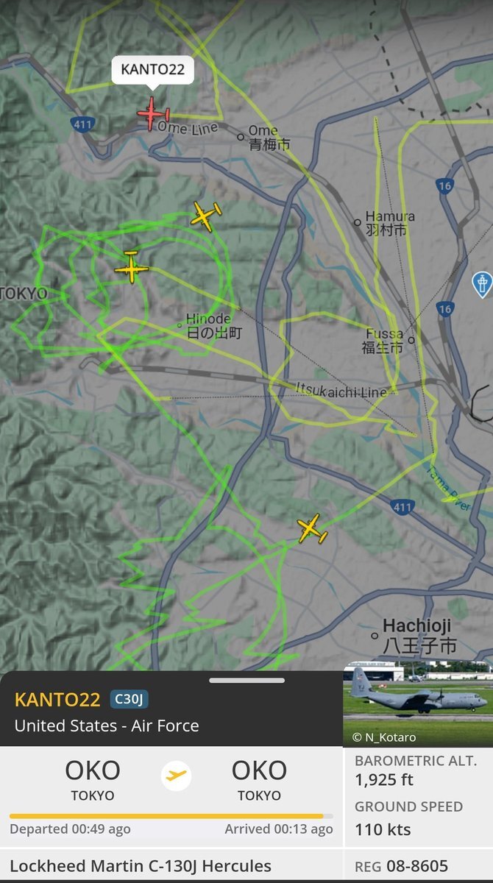
Task: Tap the KANTO22 callsign in flight panel
Action: pos(57,699)
